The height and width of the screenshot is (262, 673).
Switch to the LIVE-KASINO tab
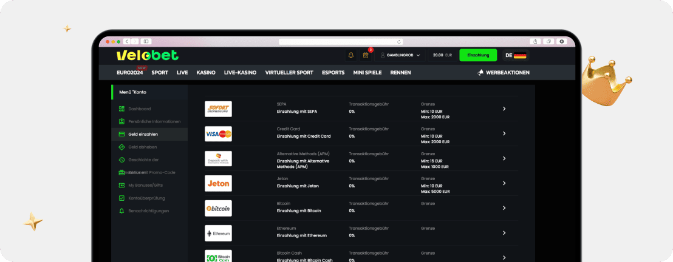240,73
